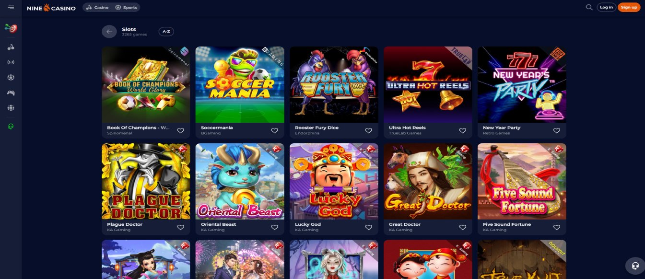The width and height of the screenshot is (645, 279).
Task: Open the live broadcast icon in sidebar
Action: [x=11, y=62]
